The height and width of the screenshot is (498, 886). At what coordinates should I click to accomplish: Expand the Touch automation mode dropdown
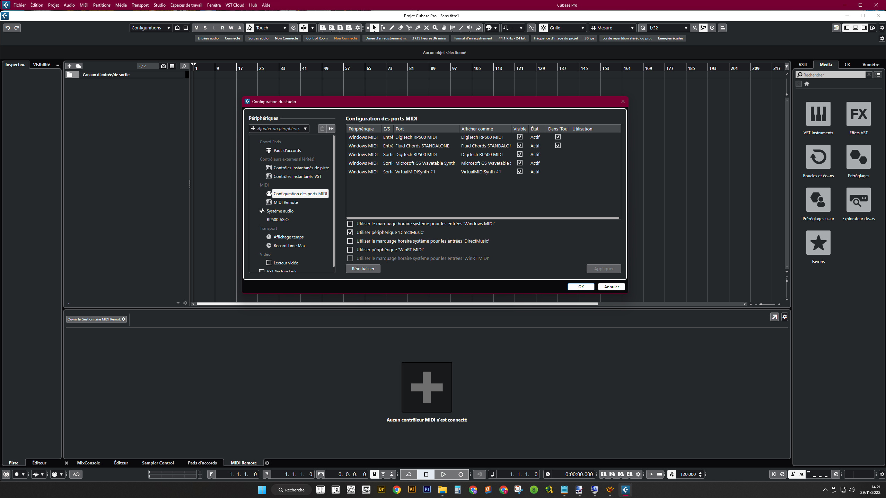[x=284, y=28]
